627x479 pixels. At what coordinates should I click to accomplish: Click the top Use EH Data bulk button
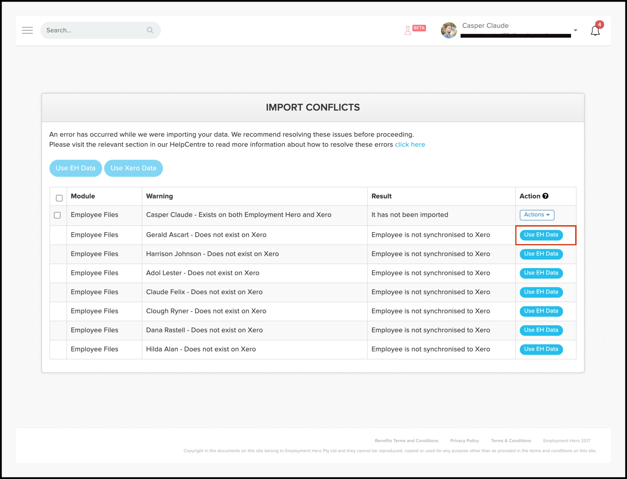[x=76, y=168]
